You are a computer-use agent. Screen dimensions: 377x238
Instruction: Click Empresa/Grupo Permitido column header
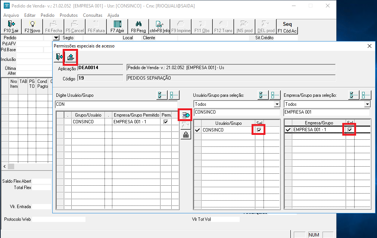(x=136, y=115)
